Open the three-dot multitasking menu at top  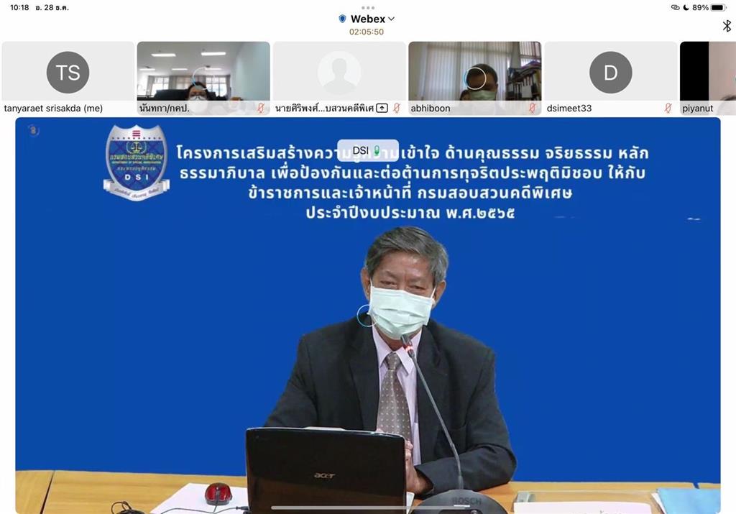(368, 7)
